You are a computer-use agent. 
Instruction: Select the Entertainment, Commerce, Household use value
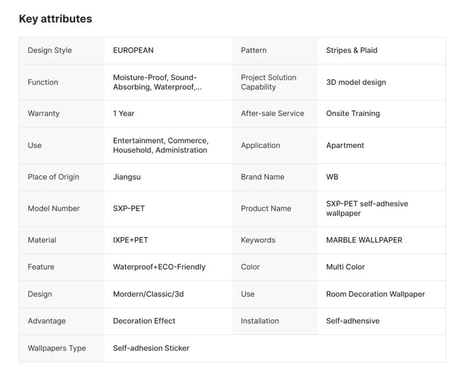click(161, 145)
